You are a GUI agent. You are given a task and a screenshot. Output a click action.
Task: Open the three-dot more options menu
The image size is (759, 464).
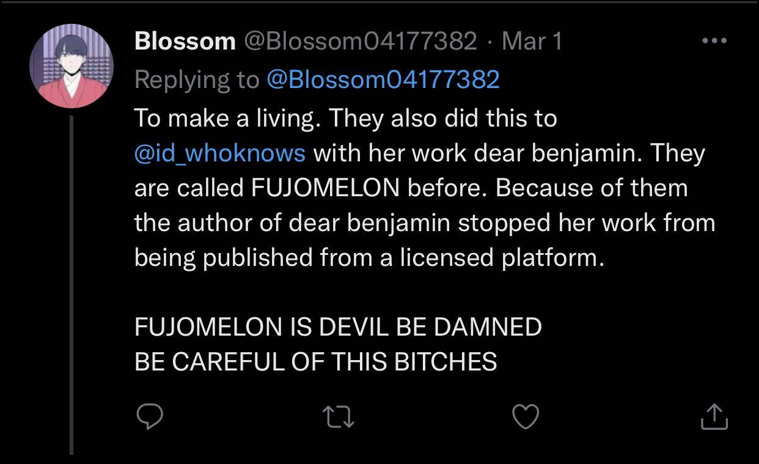pyautogui.click(x=714, y=41)
